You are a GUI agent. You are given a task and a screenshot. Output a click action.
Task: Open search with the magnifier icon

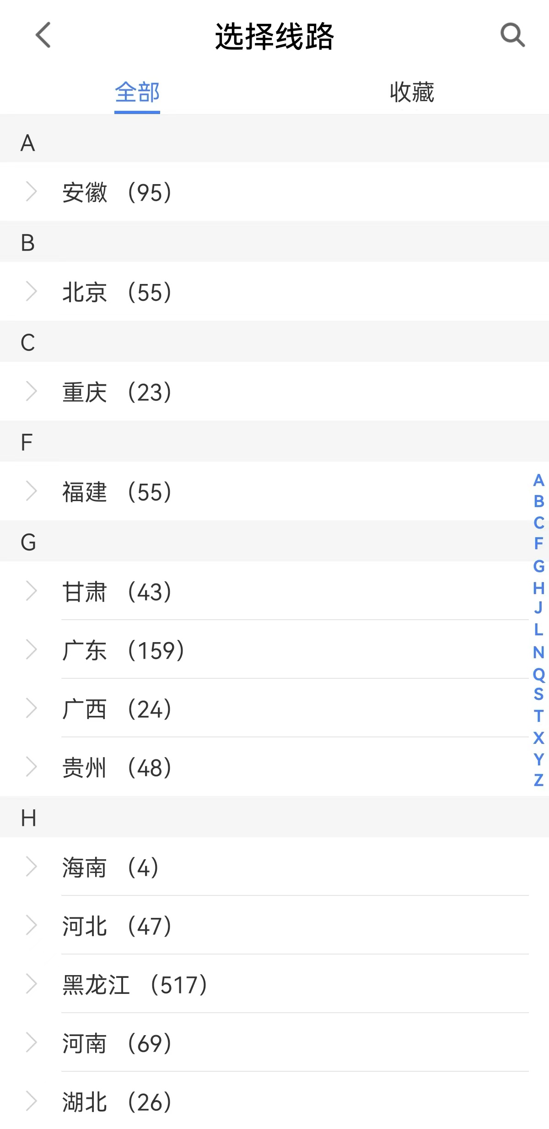512,35
